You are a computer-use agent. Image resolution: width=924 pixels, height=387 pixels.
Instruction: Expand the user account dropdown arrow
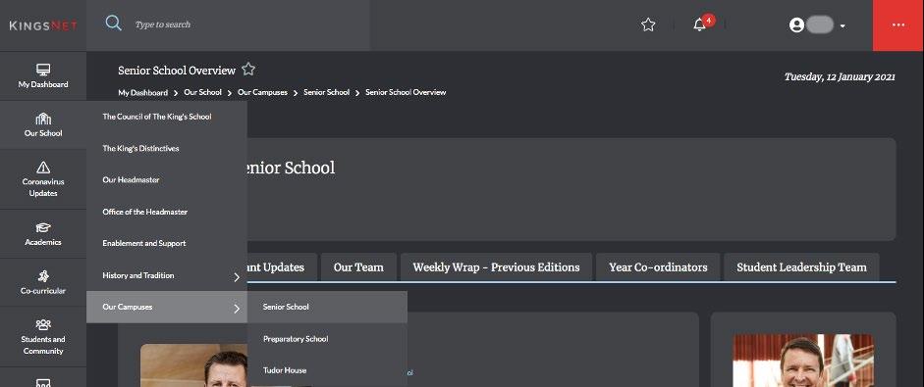[842, 25]
